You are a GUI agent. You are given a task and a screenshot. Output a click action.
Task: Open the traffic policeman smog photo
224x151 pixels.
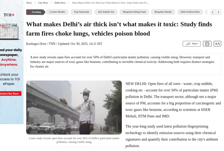click(74, 108)
